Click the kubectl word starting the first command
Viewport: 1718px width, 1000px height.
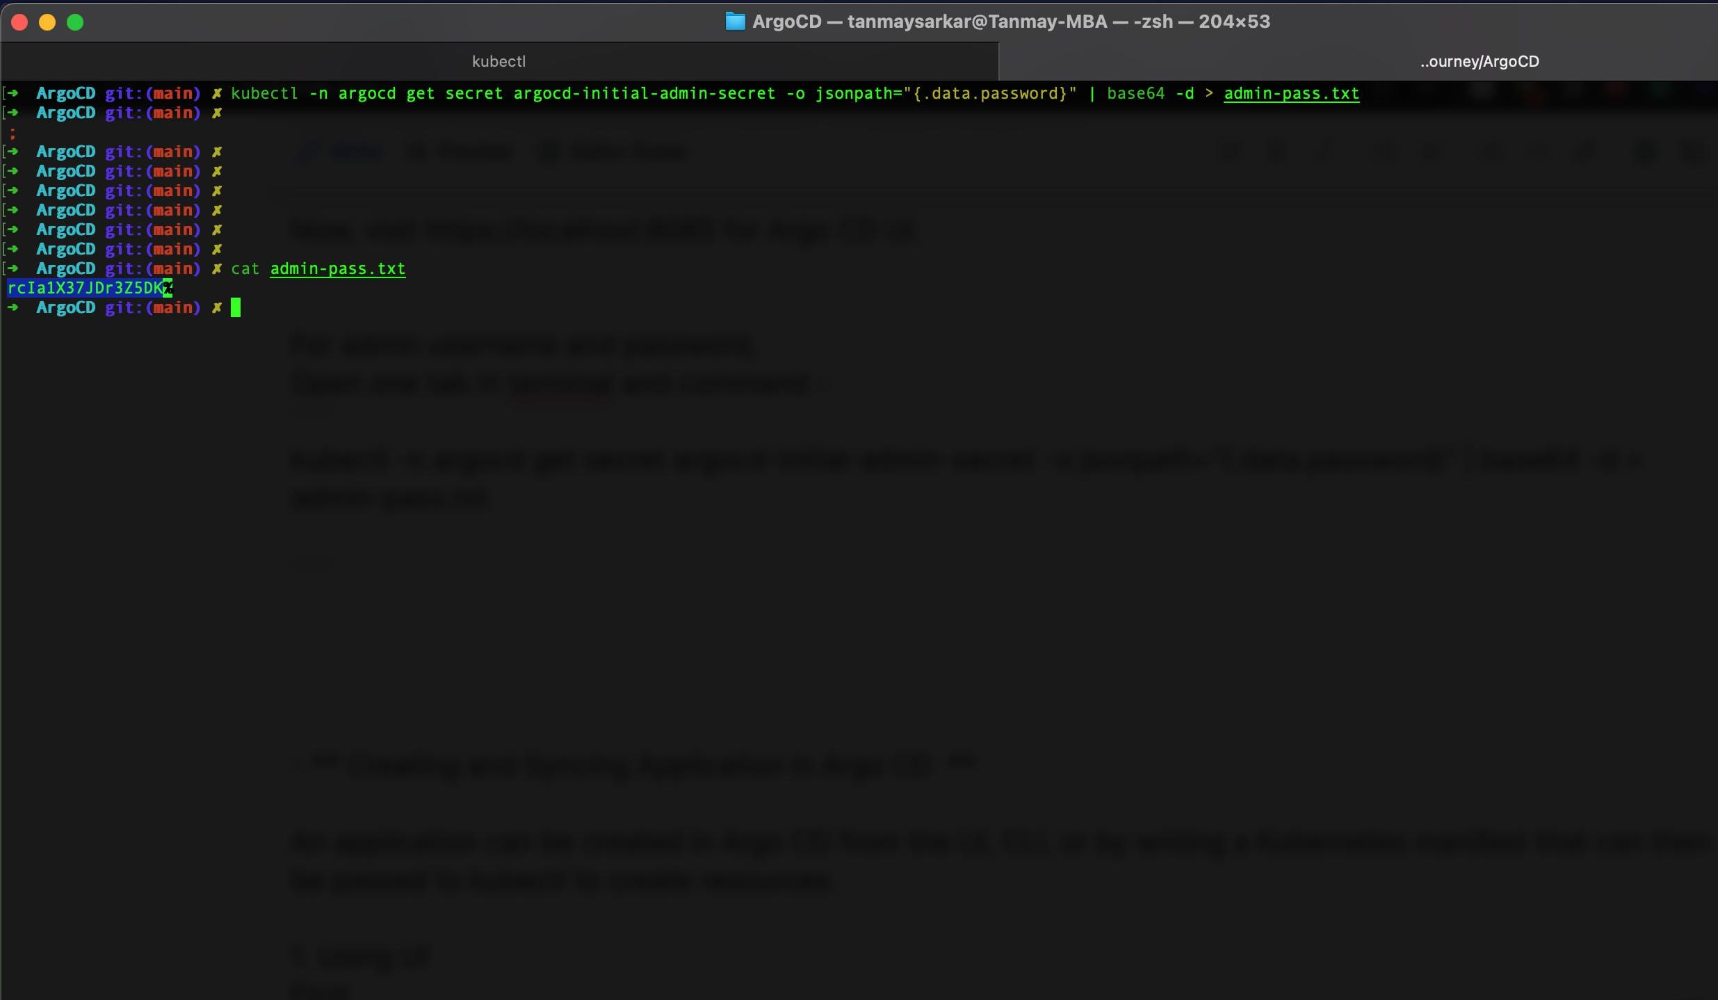click(264, 93)
